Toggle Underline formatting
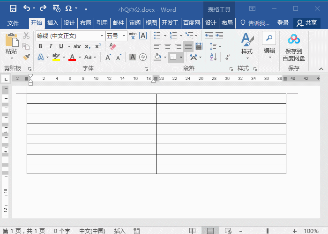Viewport: 328px width, 234px height. (61, 46)
